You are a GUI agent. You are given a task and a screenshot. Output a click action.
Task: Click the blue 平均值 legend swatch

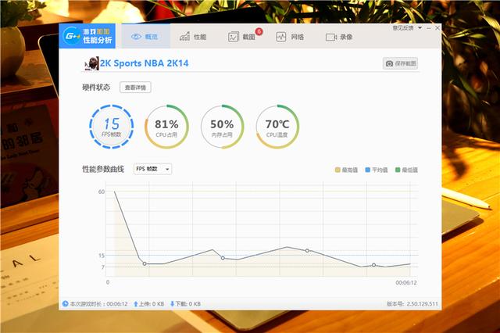[368, 170]
